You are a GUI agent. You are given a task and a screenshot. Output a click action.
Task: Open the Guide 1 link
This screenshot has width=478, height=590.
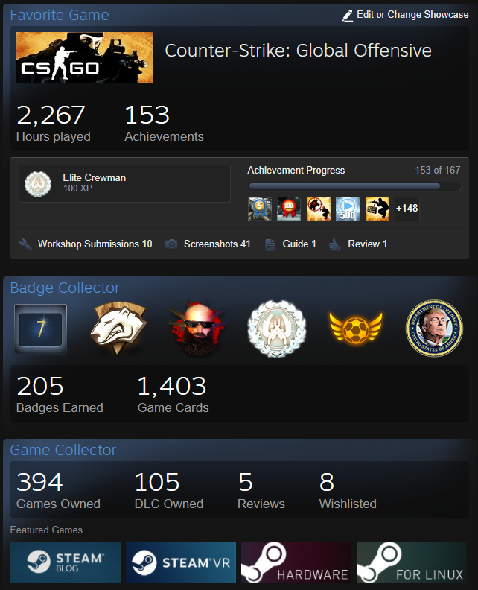[299, 244]
